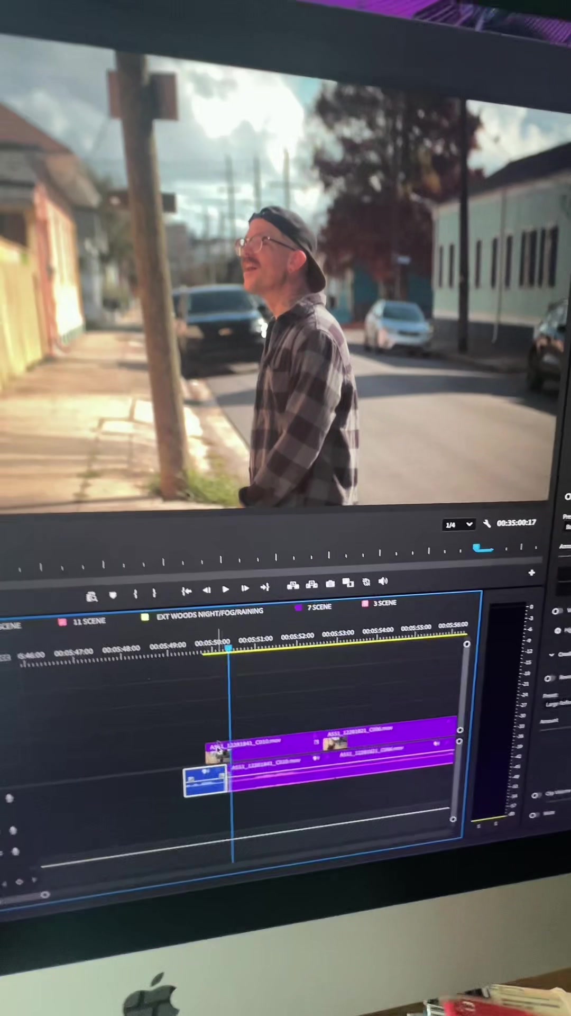The height and width of the screenshot is (1016, 571).
Task: Export frame with camera icon
Action: [x=330, y=583]
